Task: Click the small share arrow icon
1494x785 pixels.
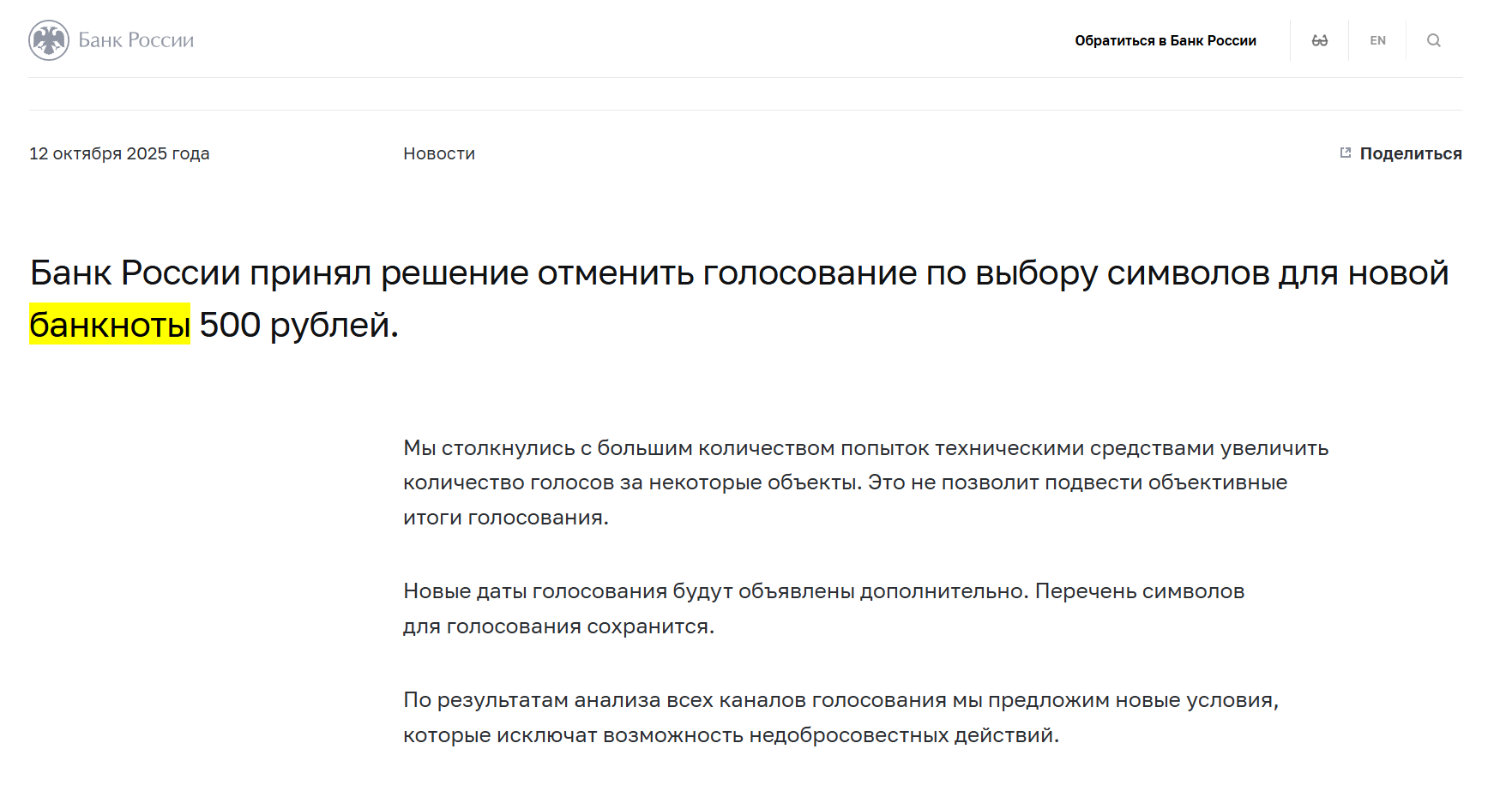Action: pyautogui.click(x=1345, y=153)
